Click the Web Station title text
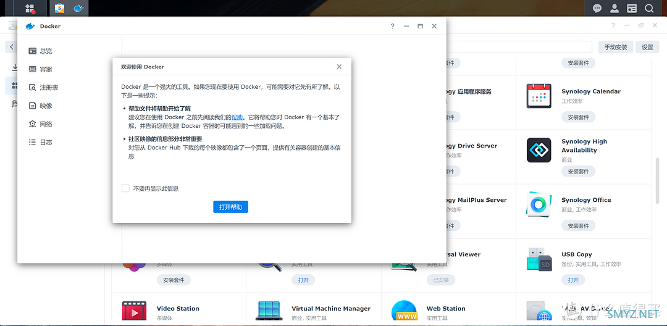Image resolution: width=667 pixels, height=326 pixels. 446,309
